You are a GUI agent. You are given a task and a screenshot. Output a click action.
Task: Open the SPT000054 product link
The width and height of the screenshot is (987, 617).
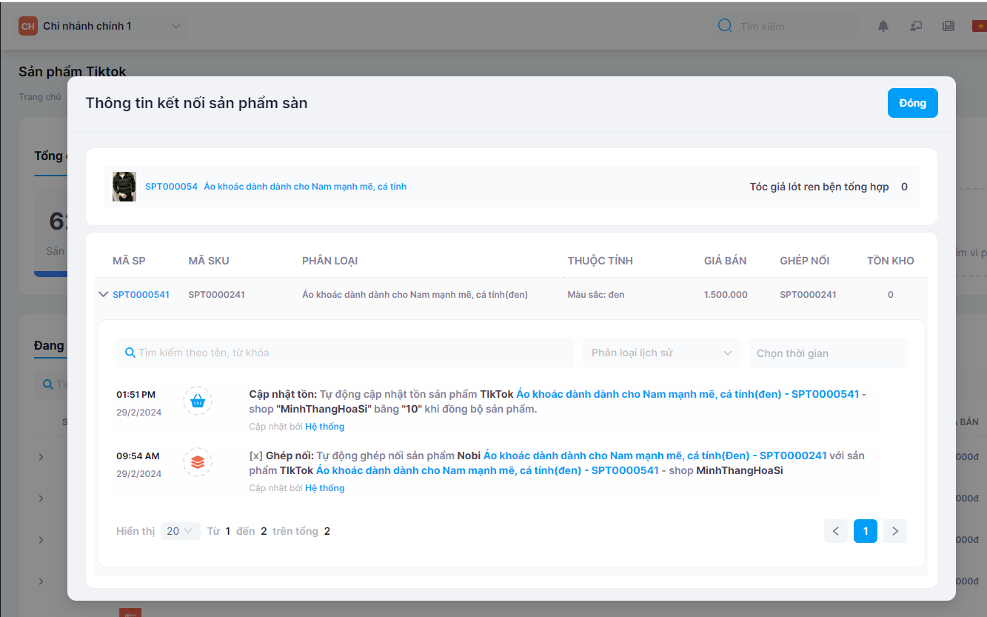[x=171, y=187]
